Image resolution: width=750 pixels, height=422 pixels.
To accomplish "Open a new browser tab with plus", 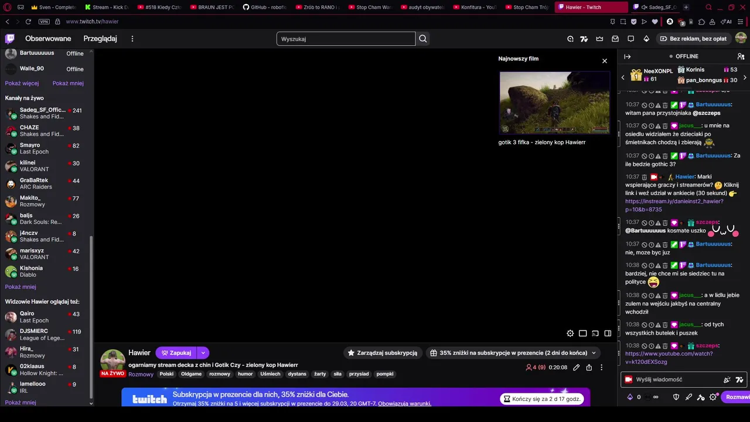I will tap(686, 7).
